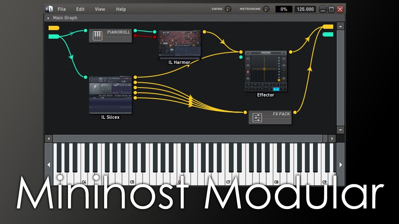Click the Pianoroll red output port
Screen dimensions: 399x224
coord(135,36)
